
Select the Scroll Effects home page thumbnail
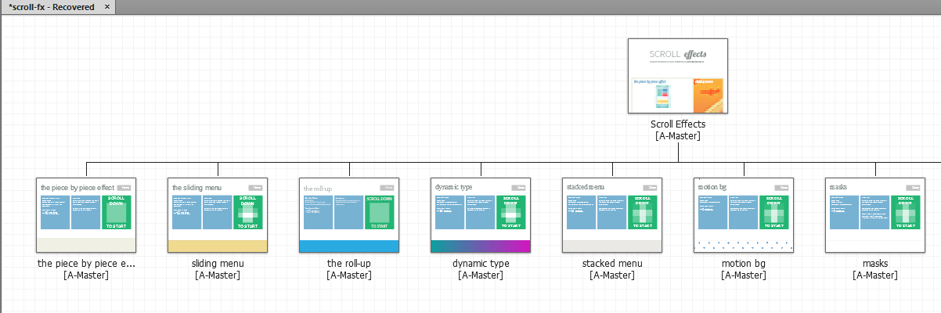[678, 76]
